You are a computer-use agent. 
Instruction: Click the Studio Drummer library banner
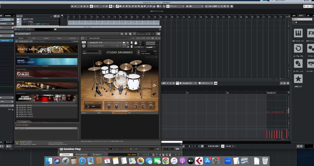47,98
